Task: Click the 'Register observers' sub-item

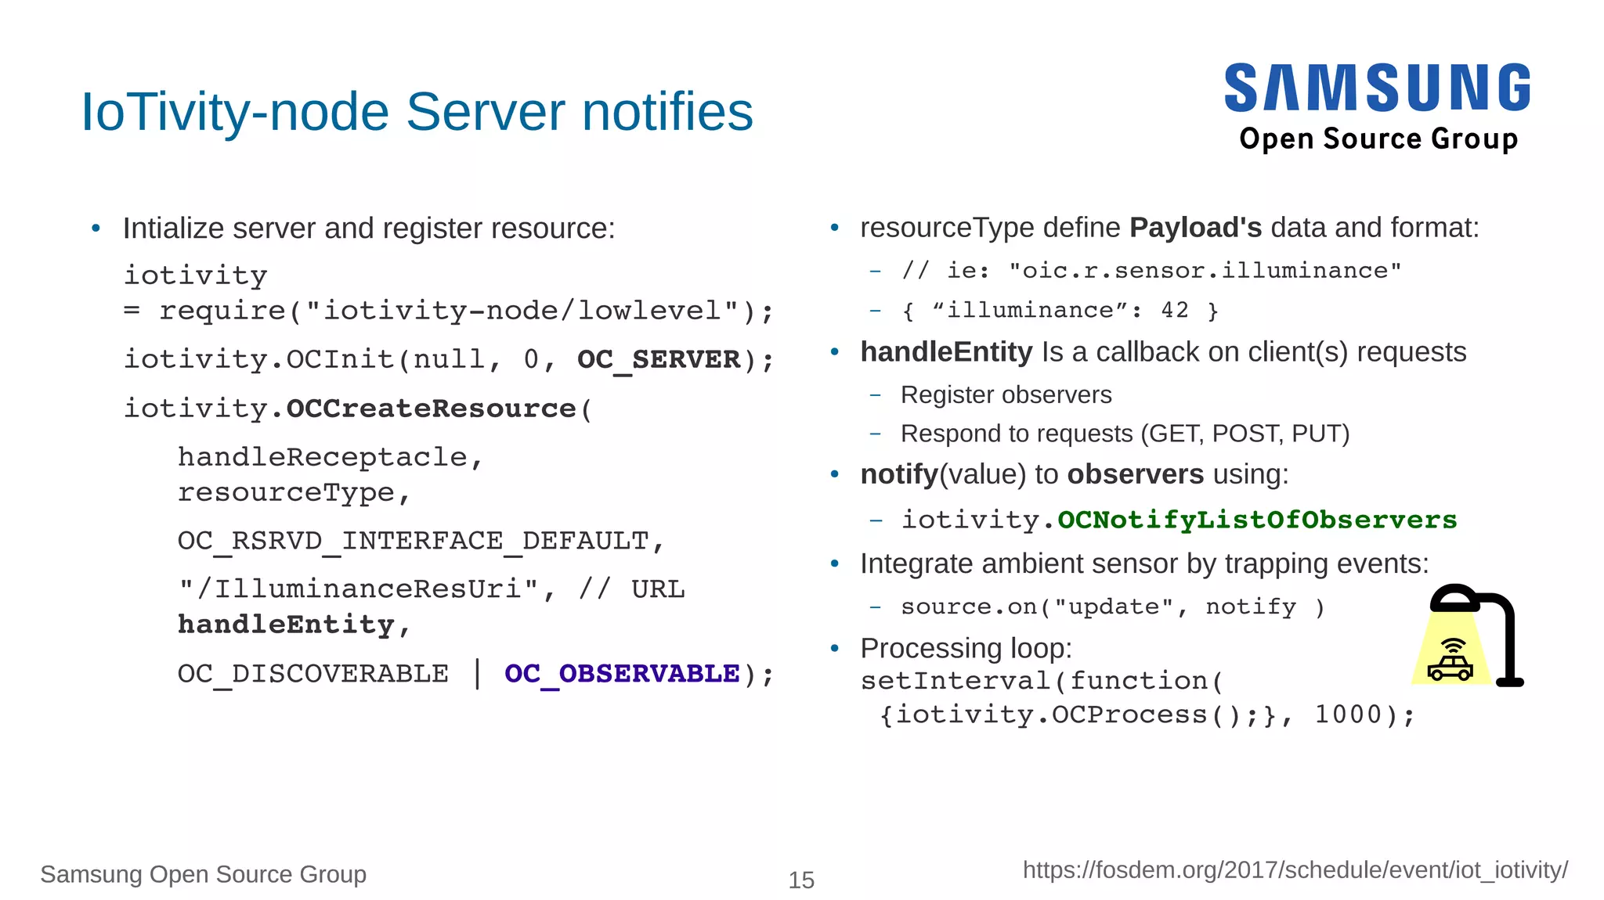Action: (1006, 394)
